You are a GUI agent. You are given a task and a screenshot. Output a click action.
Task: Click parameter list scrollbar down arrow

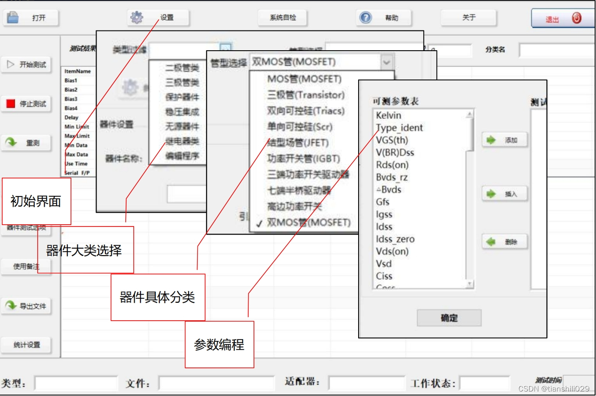[470, 284]
